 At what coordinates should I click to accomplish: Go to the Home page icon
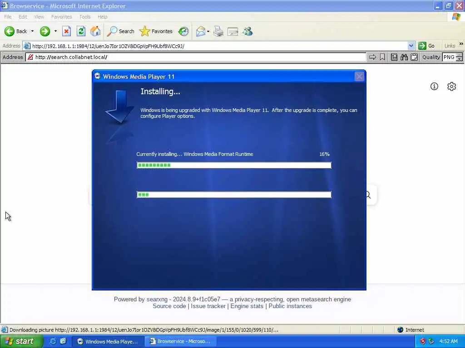pyautogui.click(x=95, y=31)
